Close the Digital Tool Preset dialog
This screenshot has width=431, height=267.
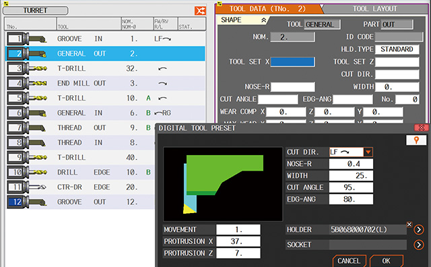422,127
